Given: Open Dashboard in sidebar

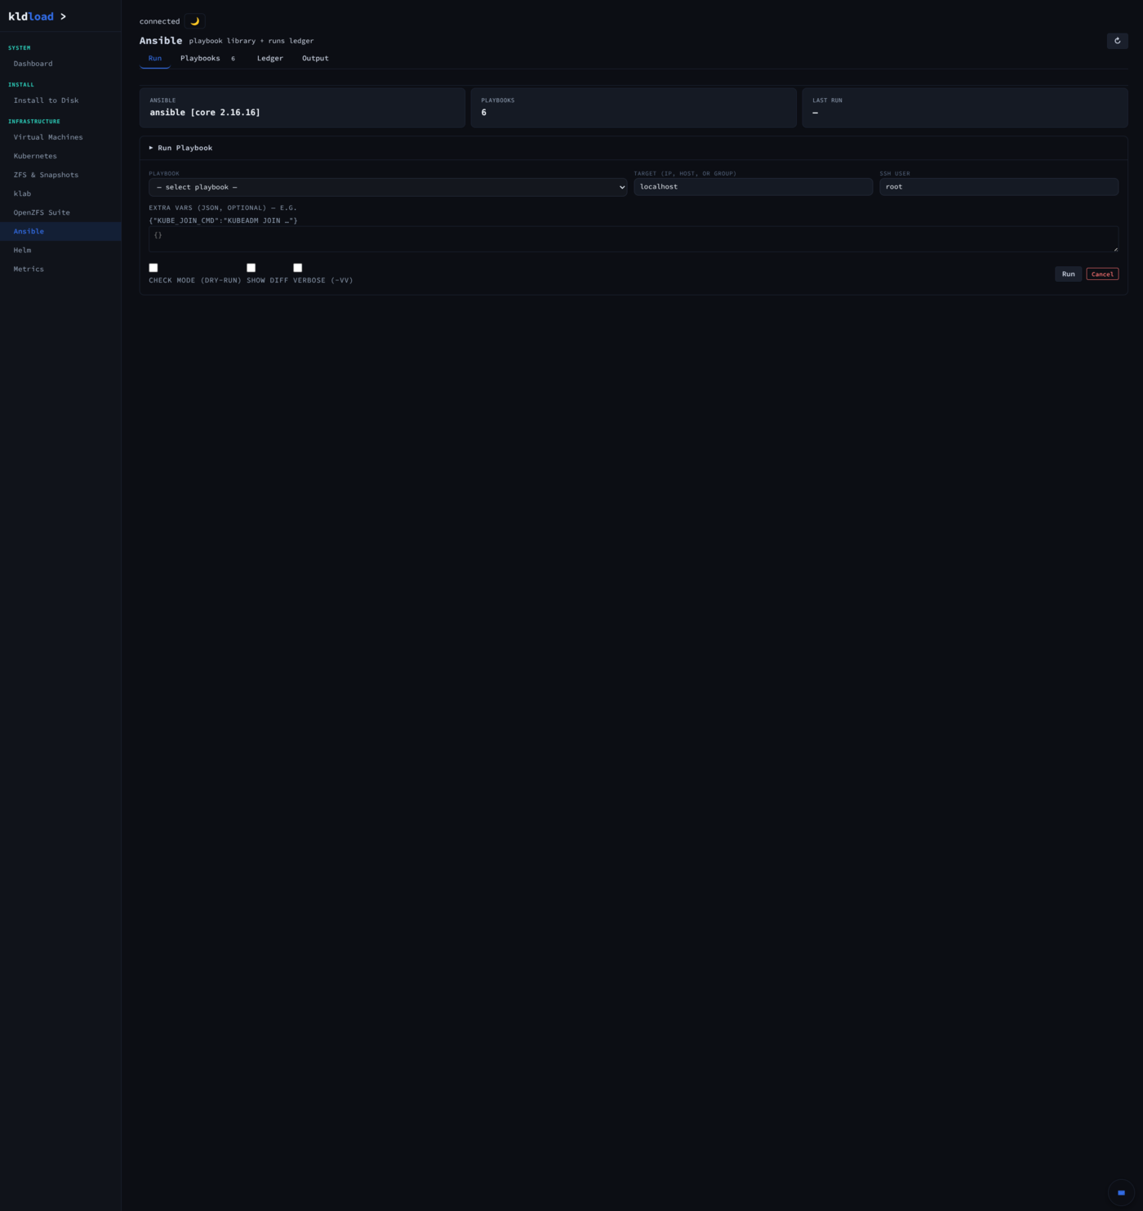Looking at the screenshot, I should tap(60, 64).
